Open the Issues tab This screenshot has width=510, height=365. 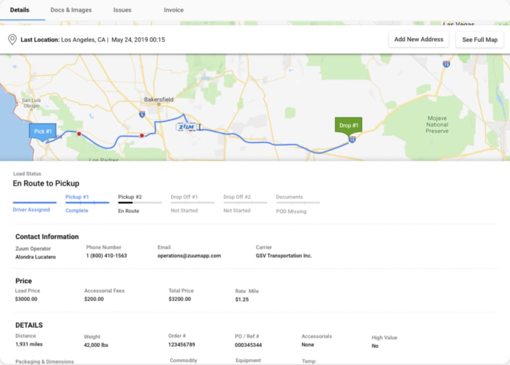[122, 9]
